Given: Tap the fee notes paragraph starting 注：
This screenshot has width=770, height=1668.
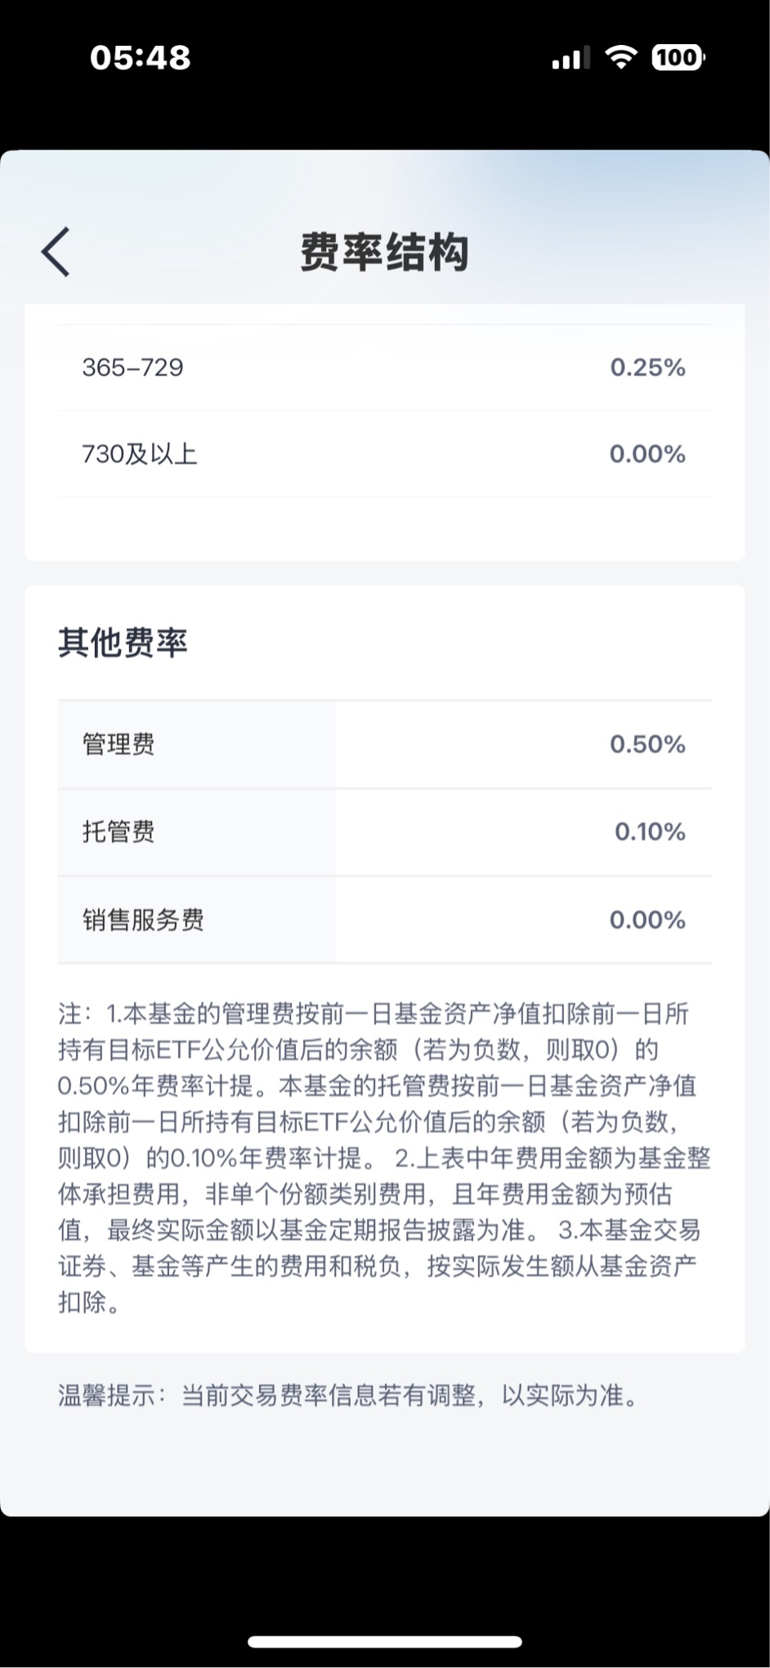Looking at the screenshot, I should point(384,1158).
